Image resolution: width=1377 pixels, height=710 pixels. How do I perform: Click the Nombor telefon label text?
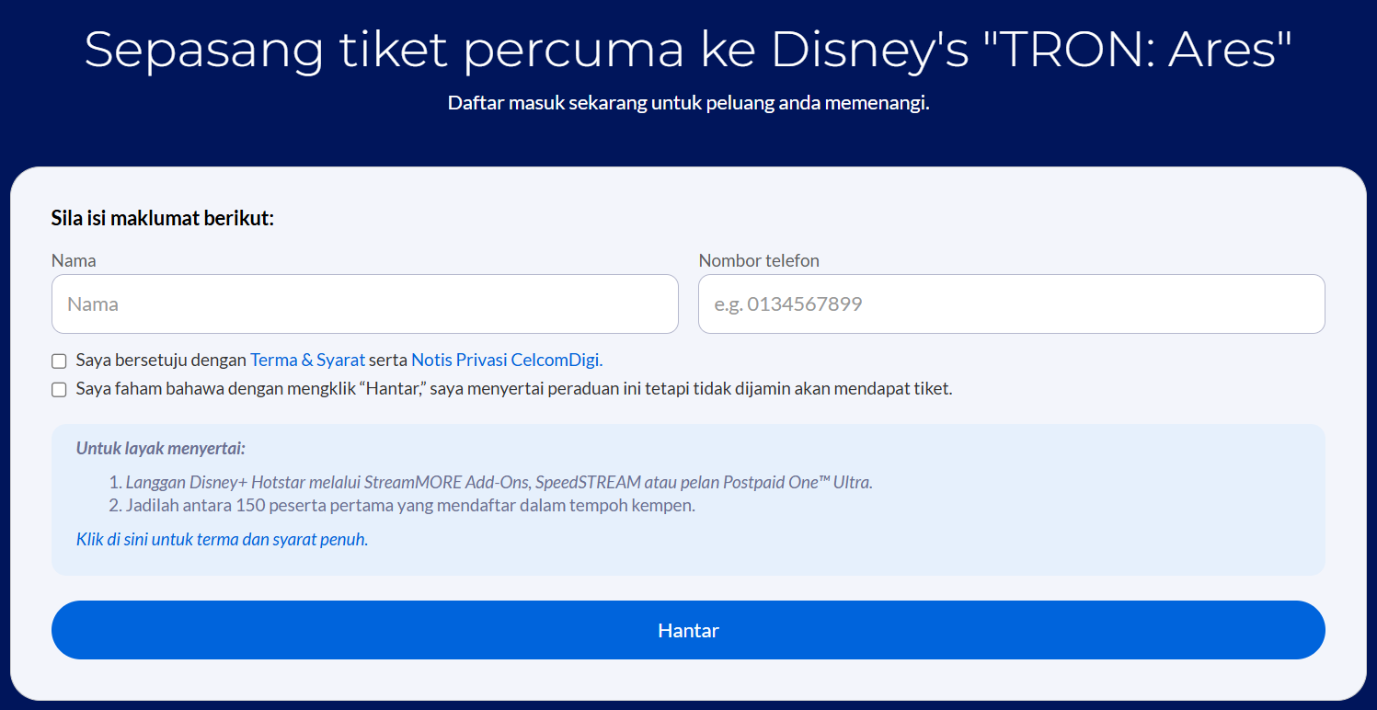pyautogui.click(x=759, y=260)
